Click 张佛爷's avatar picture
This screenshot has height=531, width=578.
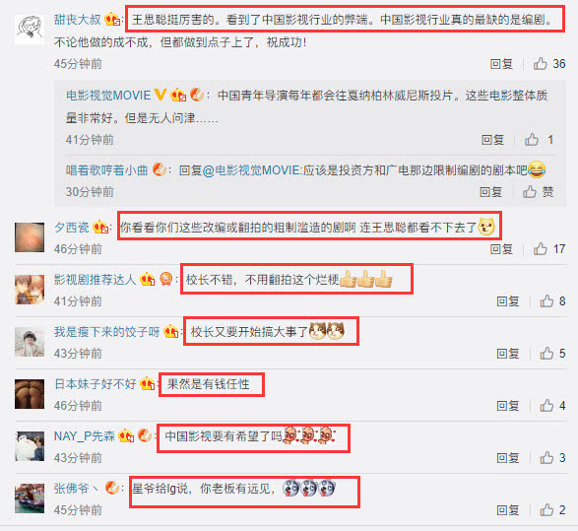pos(30,498)
